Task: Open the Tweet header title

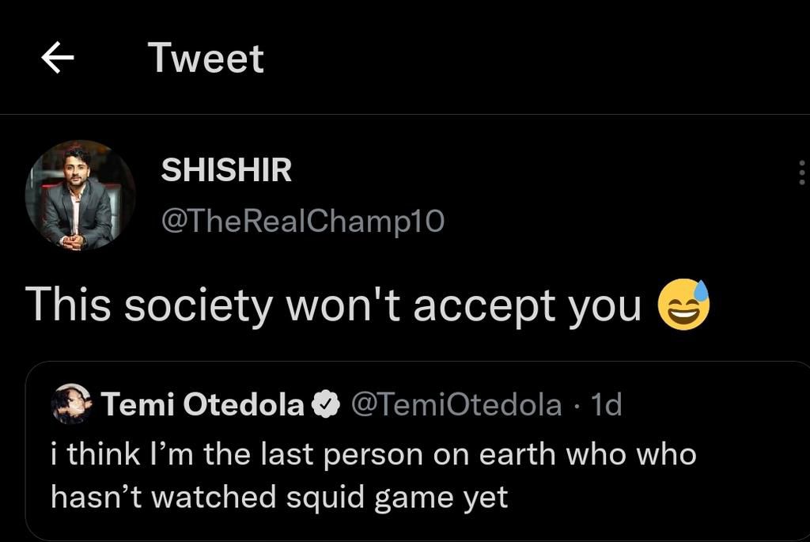Action: (x=206, y=55)
